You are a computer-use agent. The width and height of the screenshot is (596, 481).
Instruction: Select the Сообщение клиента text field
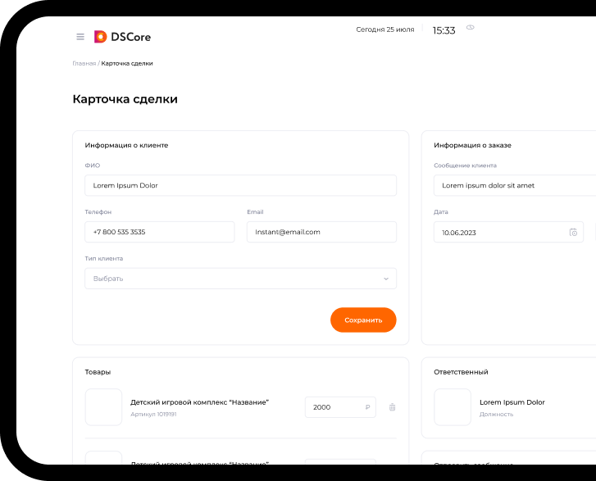coord(514,186)
